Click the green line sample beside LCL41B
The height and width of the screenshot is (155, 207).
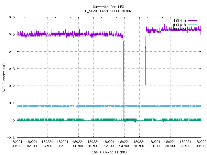coord(192,25)
